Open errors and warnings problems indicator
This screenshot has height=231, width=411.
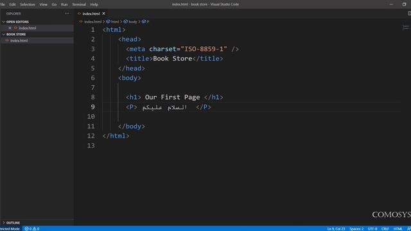pyautogui.click(x=32, y=228)
